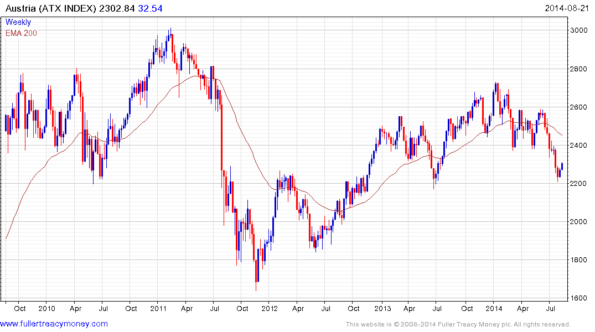Click the '2010' year axis label
Image resolution: width=595 pixels, height=332 pixels.
click(x=46, y=308)
